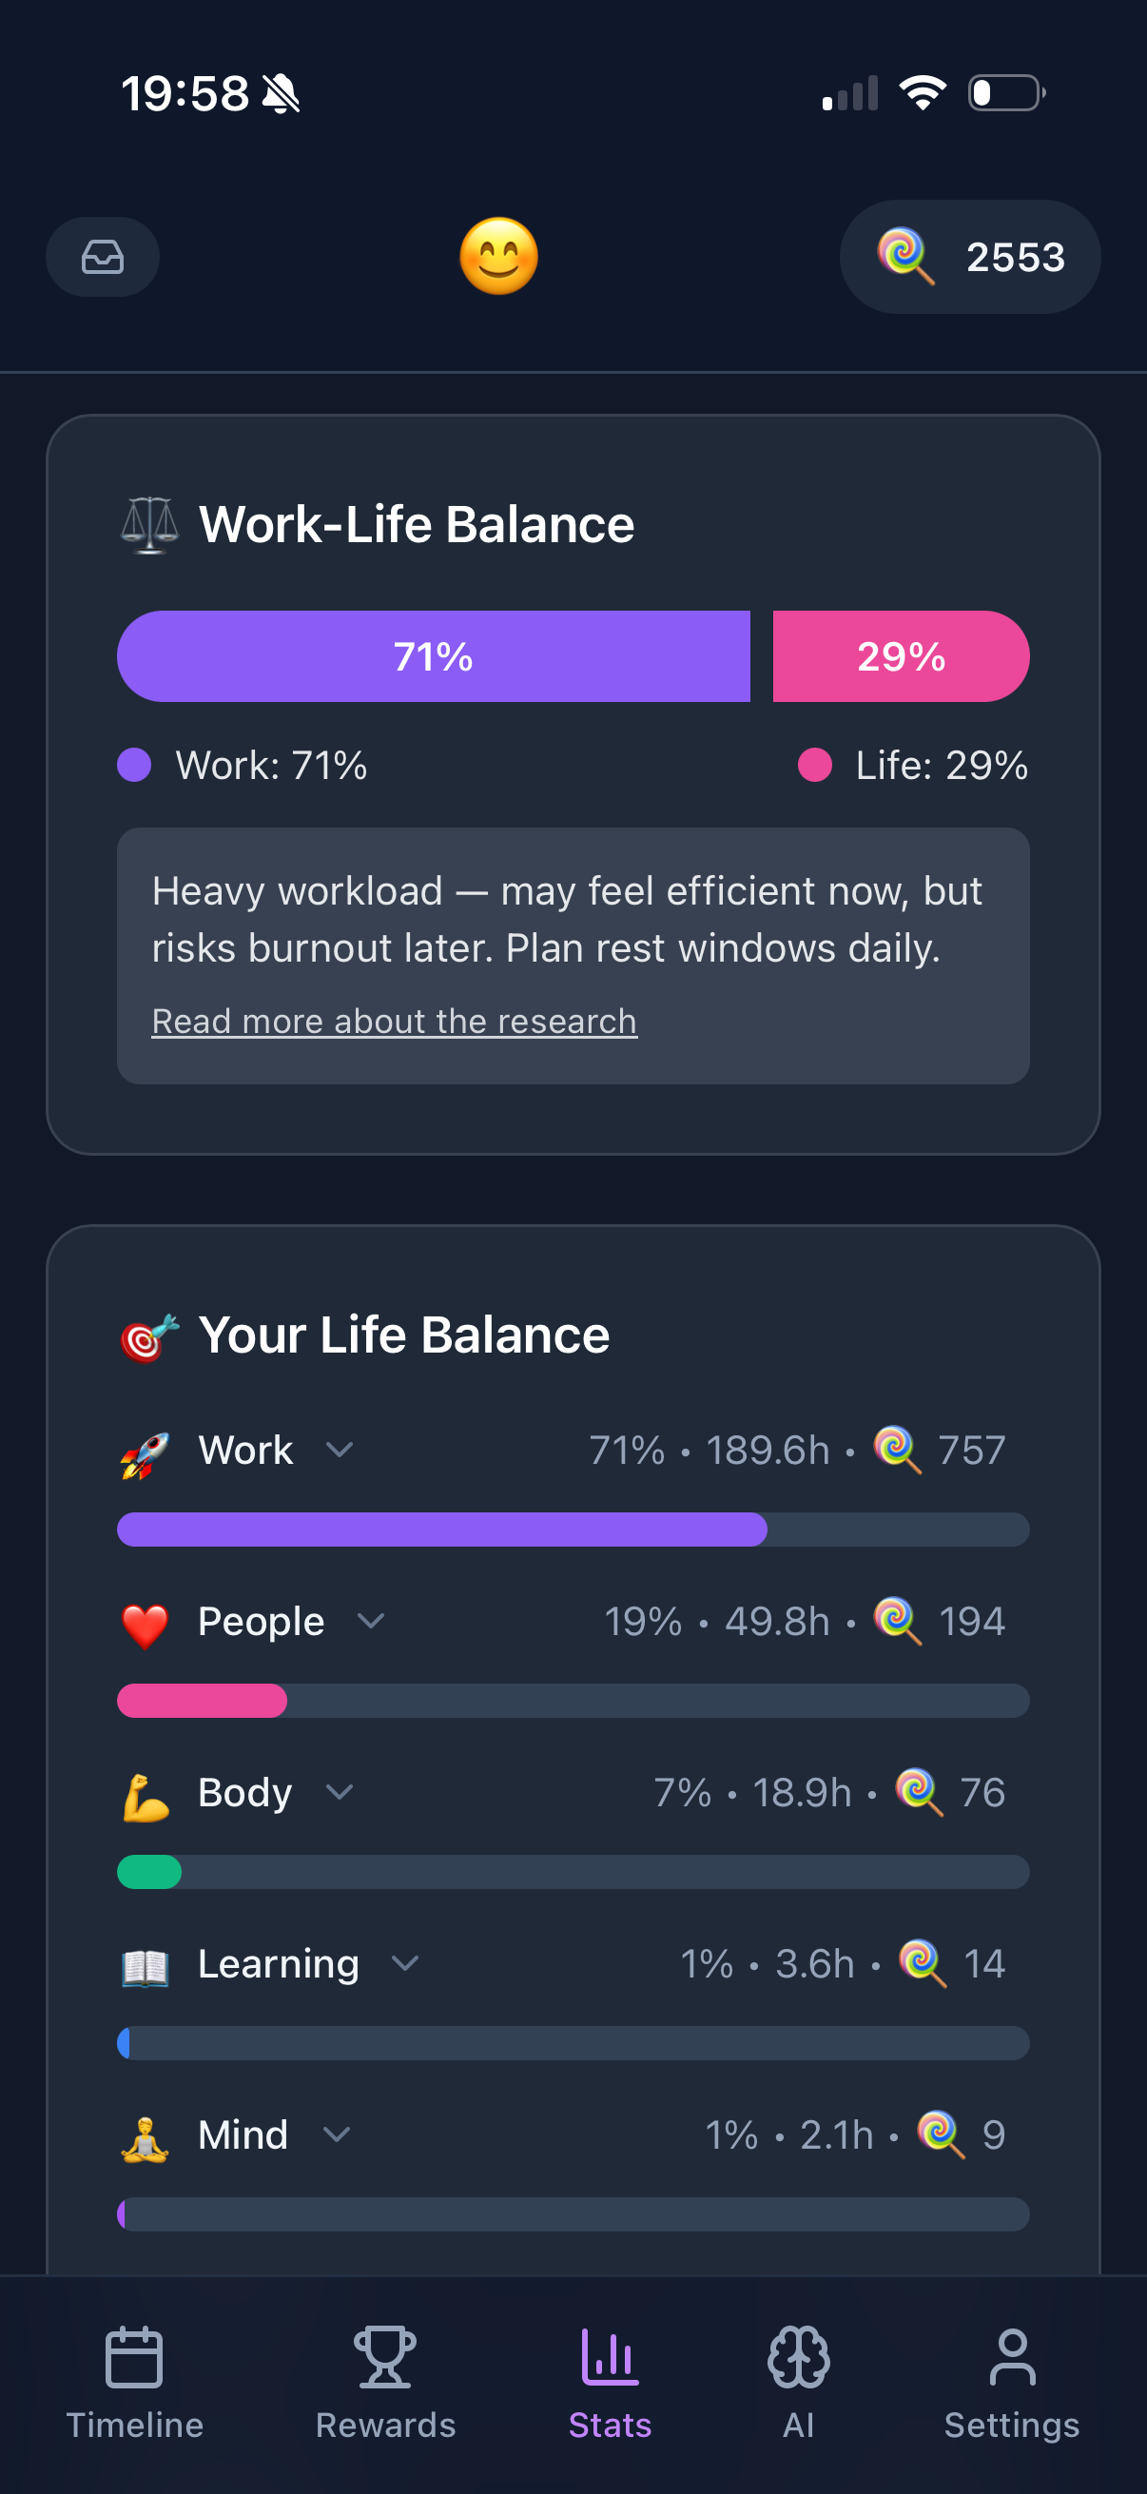
Task: Open the lollipop points badge showing 2553
Action: click(968, 257)
